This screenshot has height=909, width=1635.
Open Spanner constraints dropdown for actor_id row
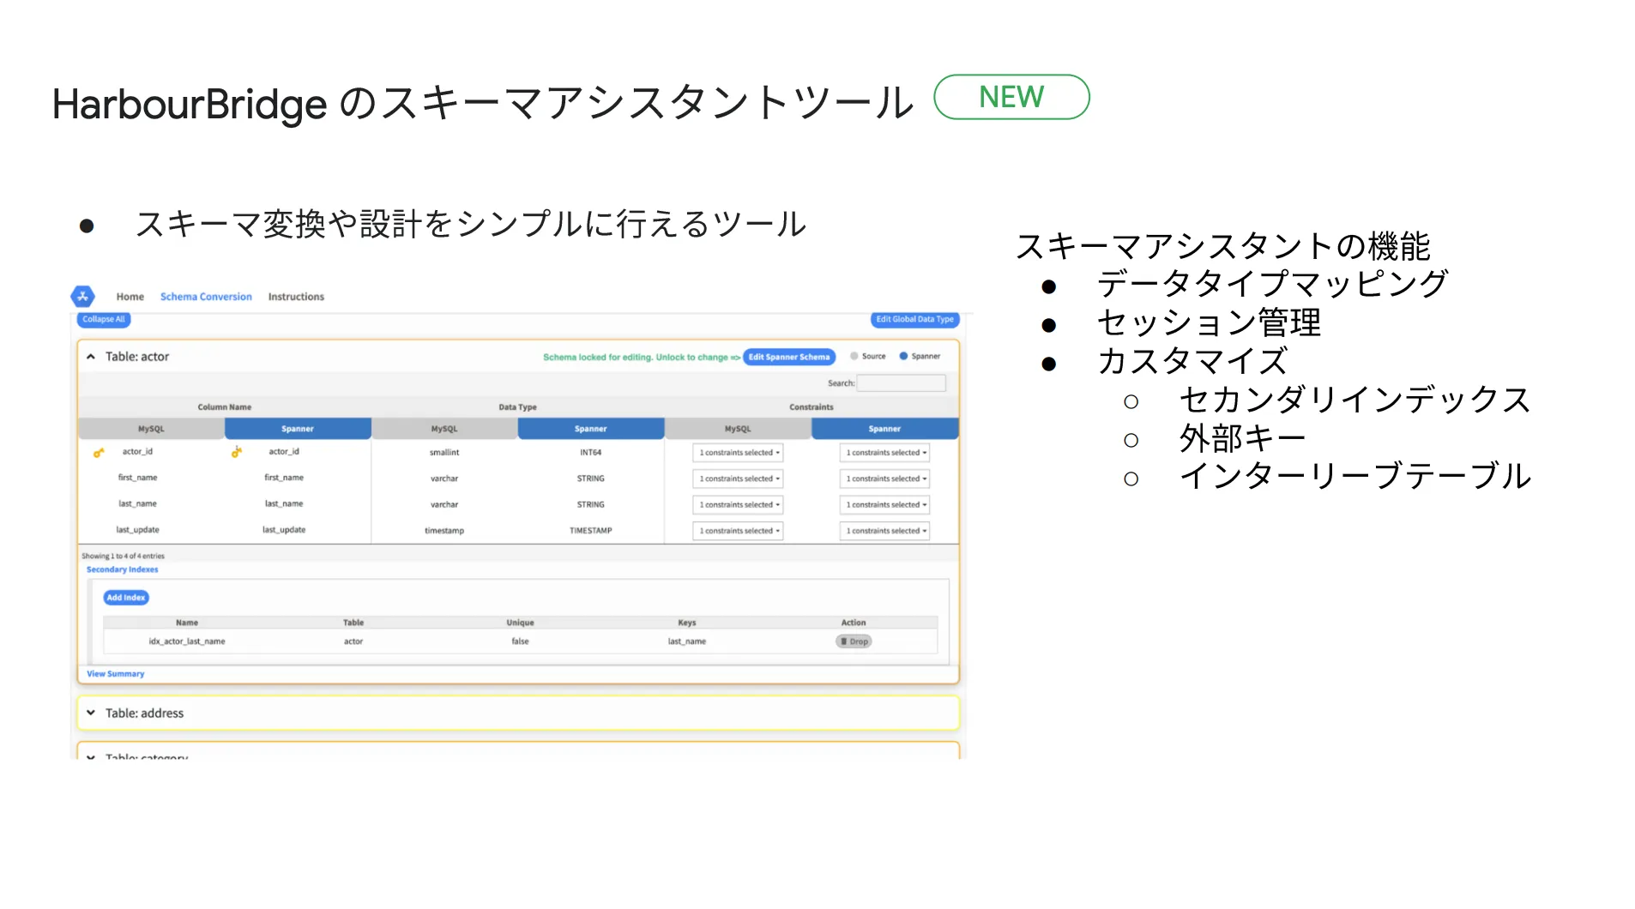coord(885,453)
